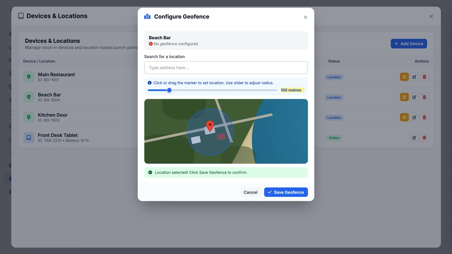Click the QR code icon for Main Restaurant
The width and height of the screenshot is (452, 254).
[x=404, y=77]
